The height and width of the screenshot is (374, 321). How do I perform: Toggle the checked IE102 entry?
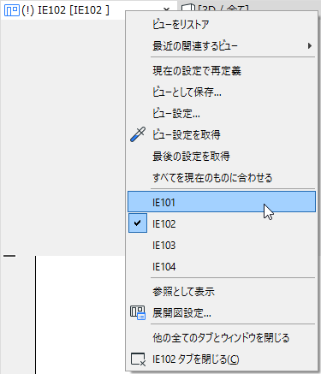pyautogui.click(x=222, y=223)
